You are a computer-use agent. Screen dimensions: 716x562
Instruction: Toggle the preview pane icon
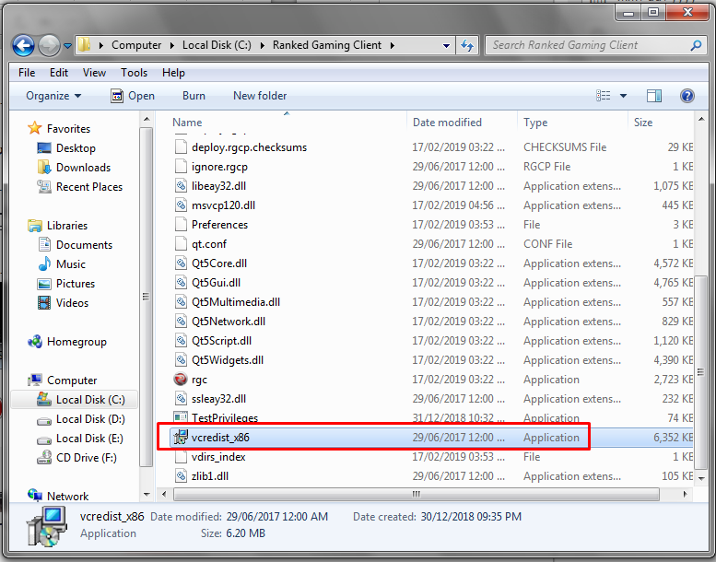[654, 96]
